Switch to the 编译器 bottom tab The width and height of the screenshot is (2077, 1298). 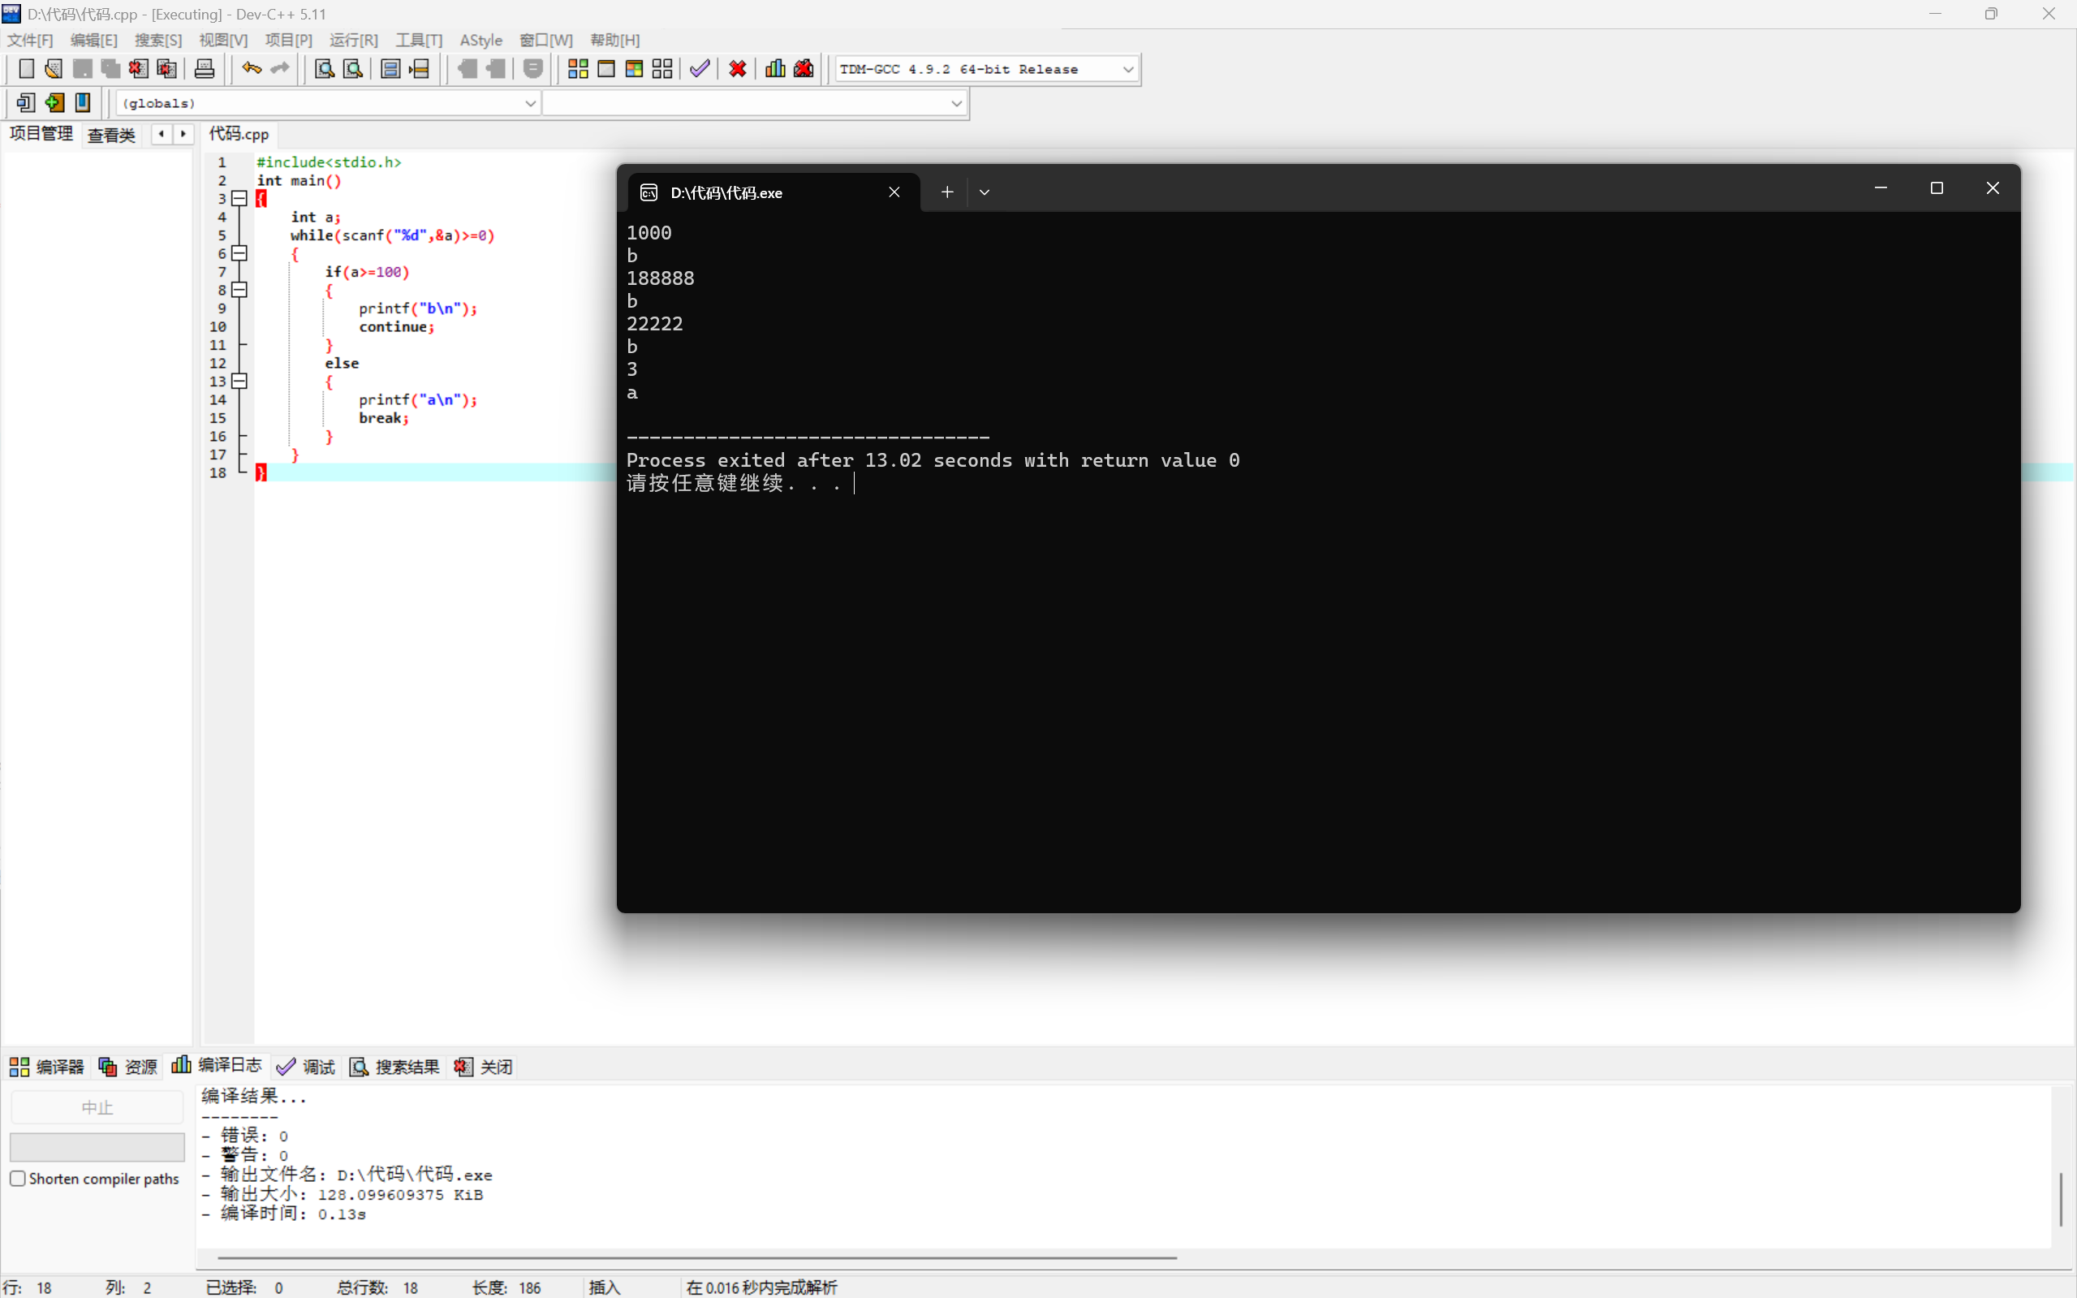[47, 1066]
